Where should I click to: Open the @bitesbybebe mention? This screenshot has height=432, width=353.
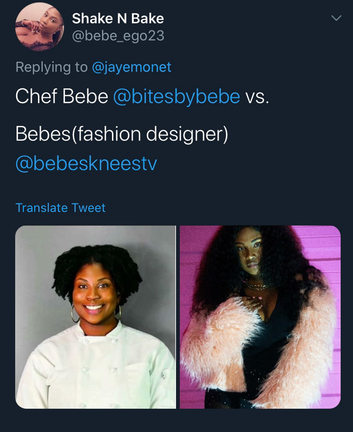[x=176, y=96]
